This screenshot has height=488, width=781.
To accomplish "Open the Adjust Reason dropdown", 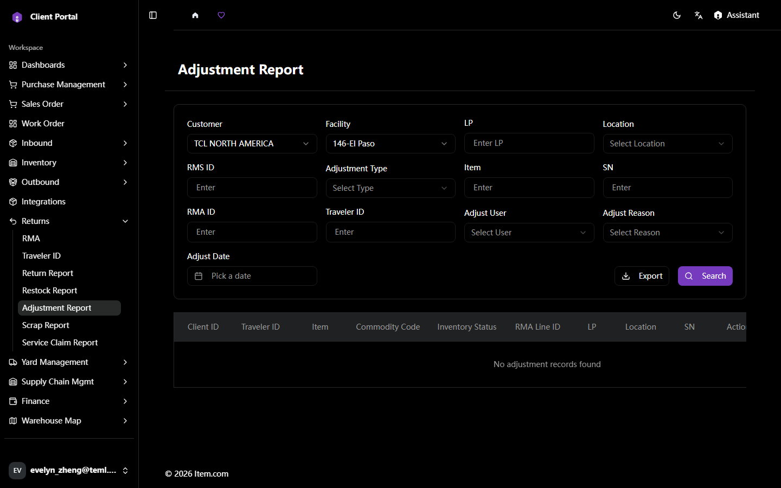I will coord(668,233).
